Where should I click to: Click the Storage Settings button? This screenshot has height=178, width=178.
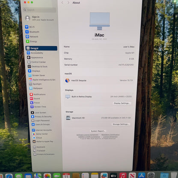(x=121, y=124)
